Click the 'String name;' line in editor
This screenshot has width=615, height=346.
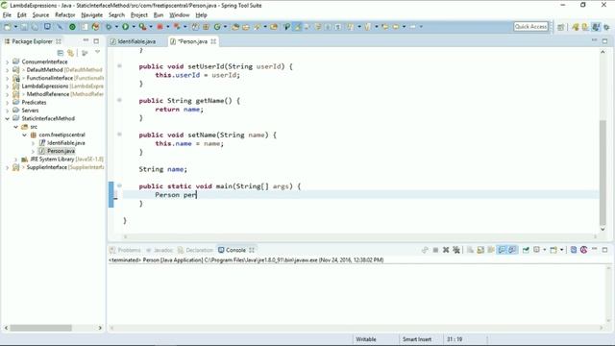pos(162,169)
